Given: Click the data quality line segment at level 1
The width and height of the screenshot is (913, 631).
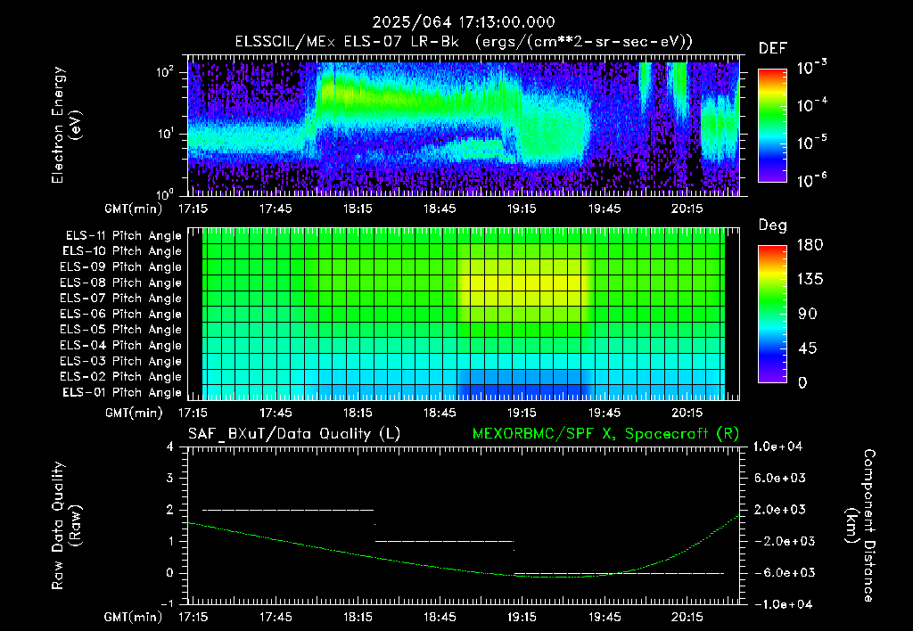Looking at the screenshot, I should pyautogui.click(x=444, y=541).
